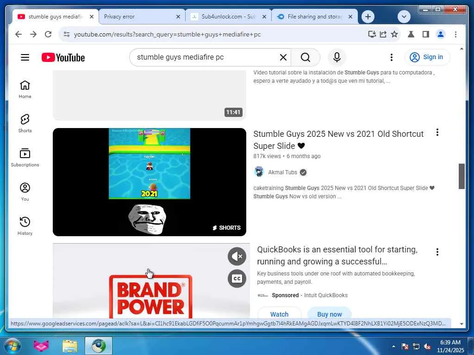
Task: Toggle closed captions on the ad
Action: 237,278
